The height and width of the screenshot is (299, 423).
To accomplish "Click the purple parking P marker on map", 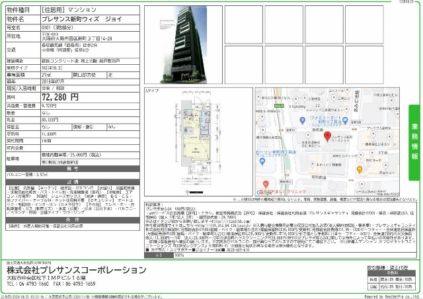I will coord(303,120).
